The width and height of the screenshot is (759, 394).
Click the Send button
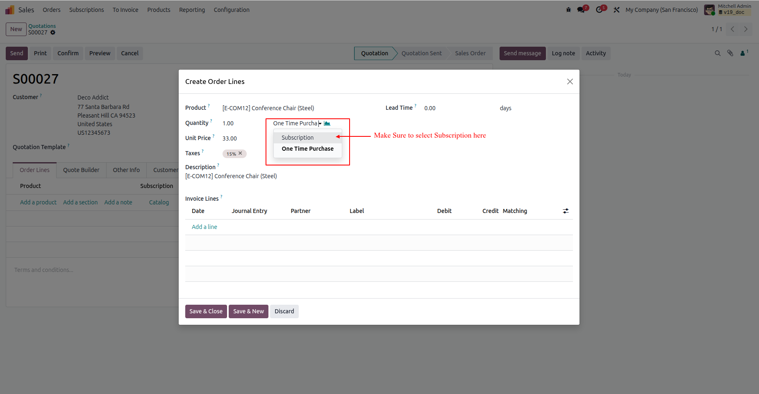coord(17,53)
